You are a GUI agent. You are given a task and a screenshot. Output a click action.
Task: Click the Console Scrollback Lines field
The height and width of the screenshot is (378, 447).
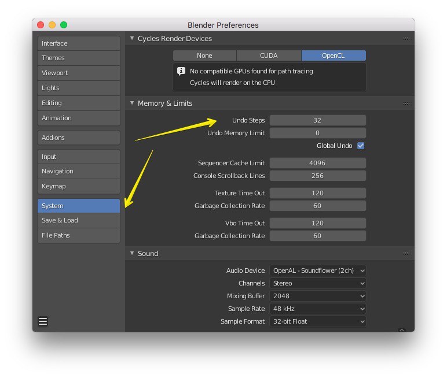317,176
